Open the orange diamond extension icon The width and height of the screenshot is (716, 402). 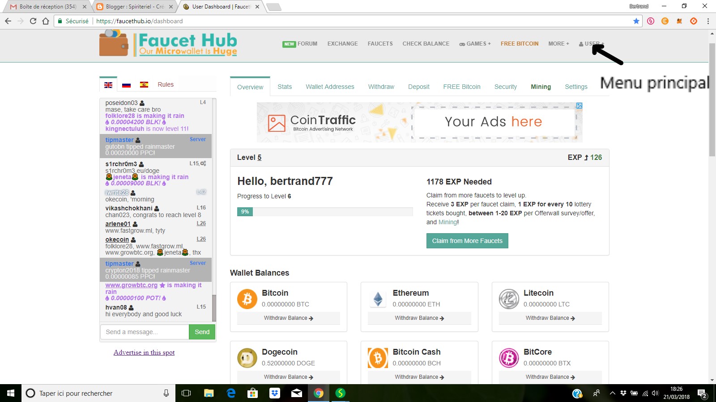694,21
